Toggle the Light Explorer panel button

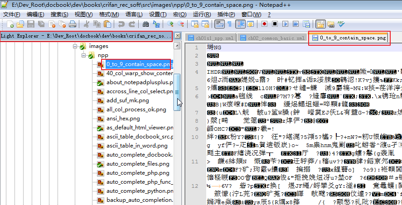tap(320, 24)
